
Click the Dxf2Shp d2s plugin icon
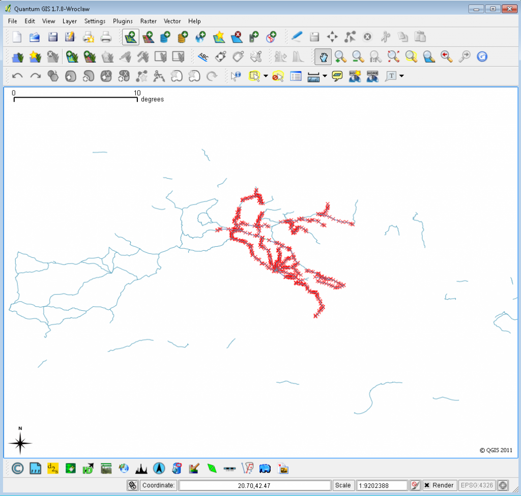point(53,469)
